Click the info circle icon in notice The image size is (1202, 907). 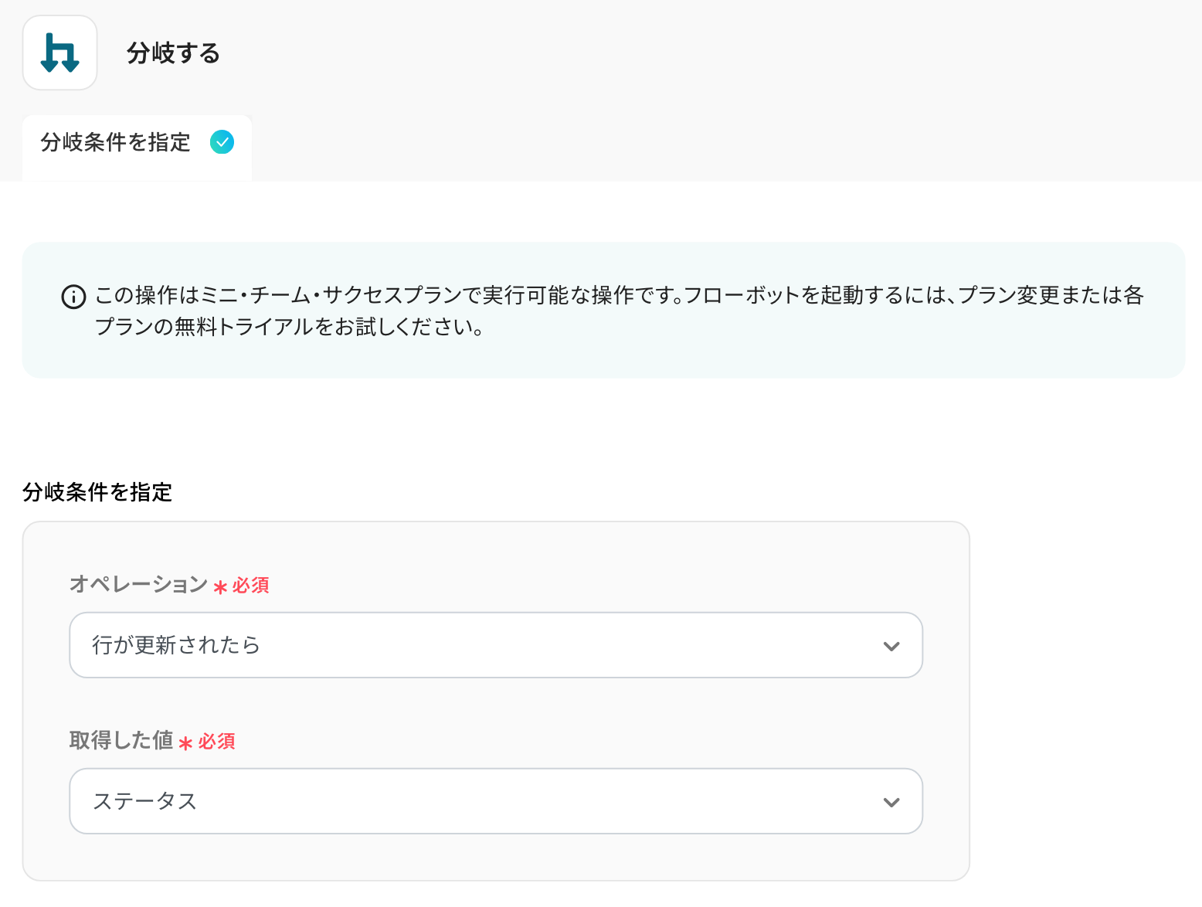point(73,297)
